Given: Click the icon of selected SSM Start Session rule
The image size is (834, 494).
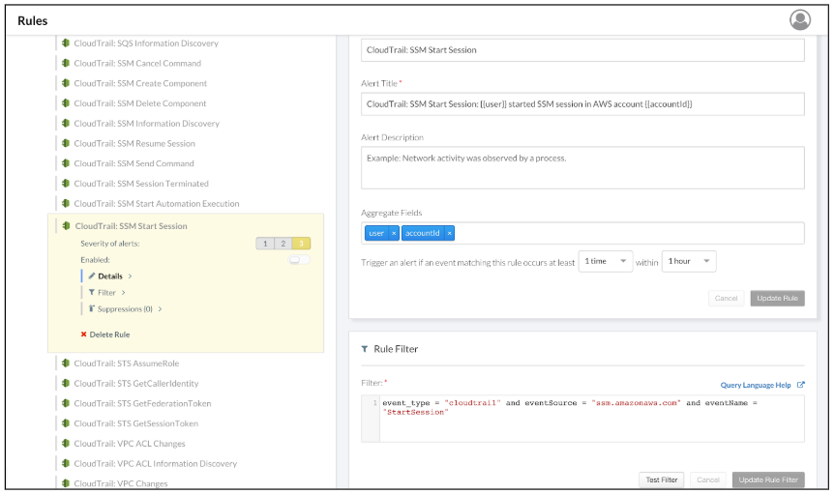Looking at the screenshot, I should click(66, 226).
